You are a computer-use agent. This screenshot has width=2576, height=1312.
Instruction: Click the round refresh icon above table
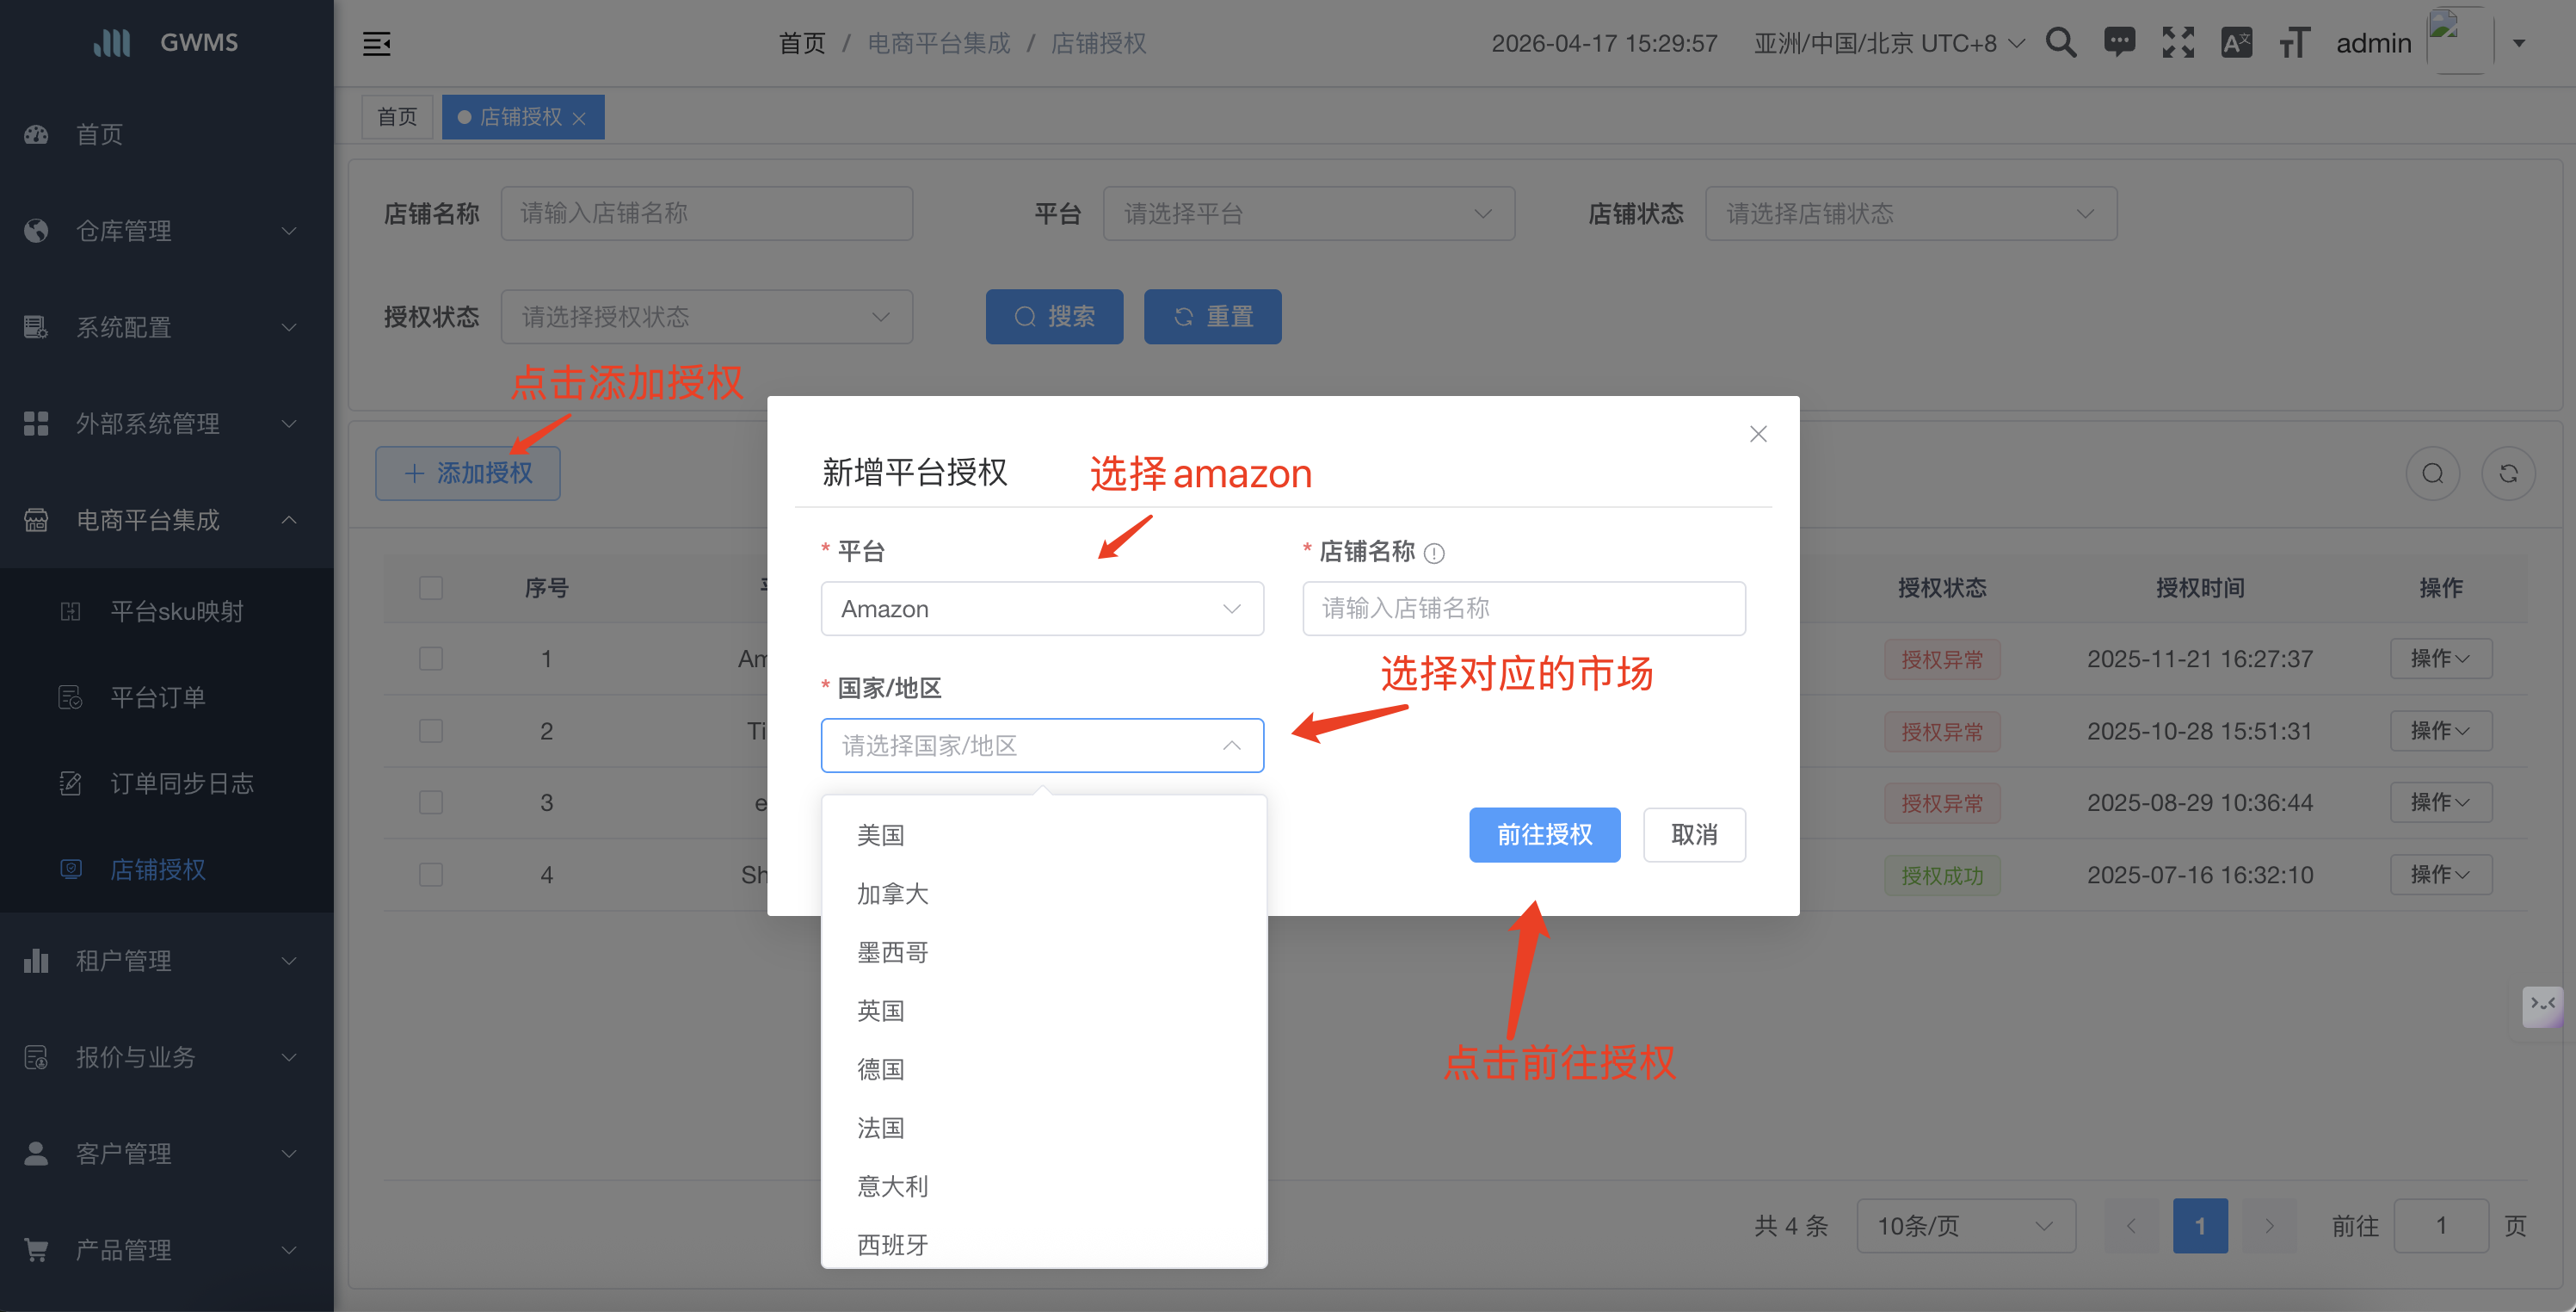pyautogui.click(x=2508, y=473)
